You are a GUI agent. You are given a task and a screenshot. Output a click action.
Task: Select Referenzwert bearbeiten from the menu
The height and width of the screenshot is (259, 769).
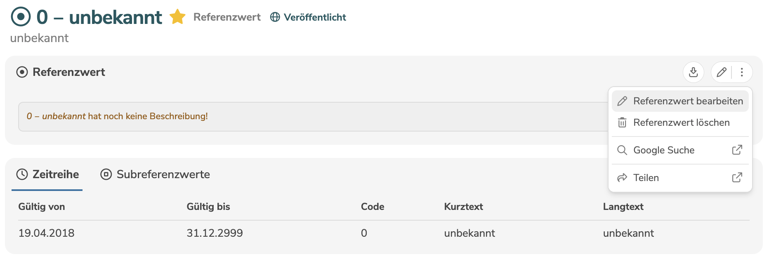pos(688,101)
